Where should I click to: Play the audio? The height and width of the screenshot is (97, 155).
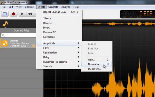(x=22, y=14)
